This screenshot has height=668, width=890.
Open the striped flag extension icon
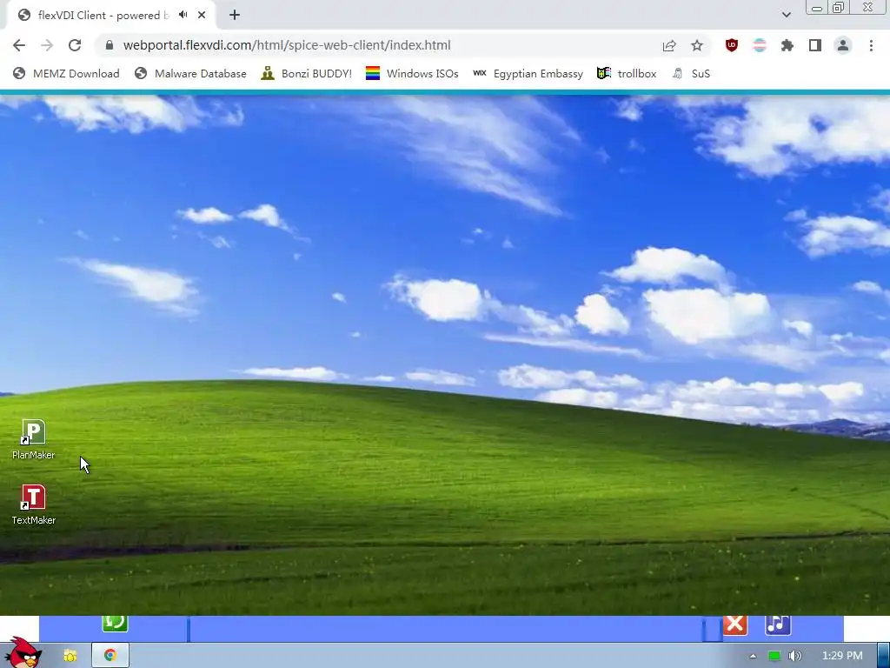point(760,45)
